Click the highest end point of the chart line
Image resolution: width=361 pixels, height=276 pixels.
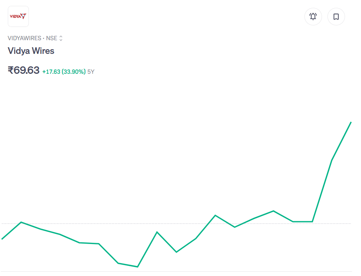351,123
